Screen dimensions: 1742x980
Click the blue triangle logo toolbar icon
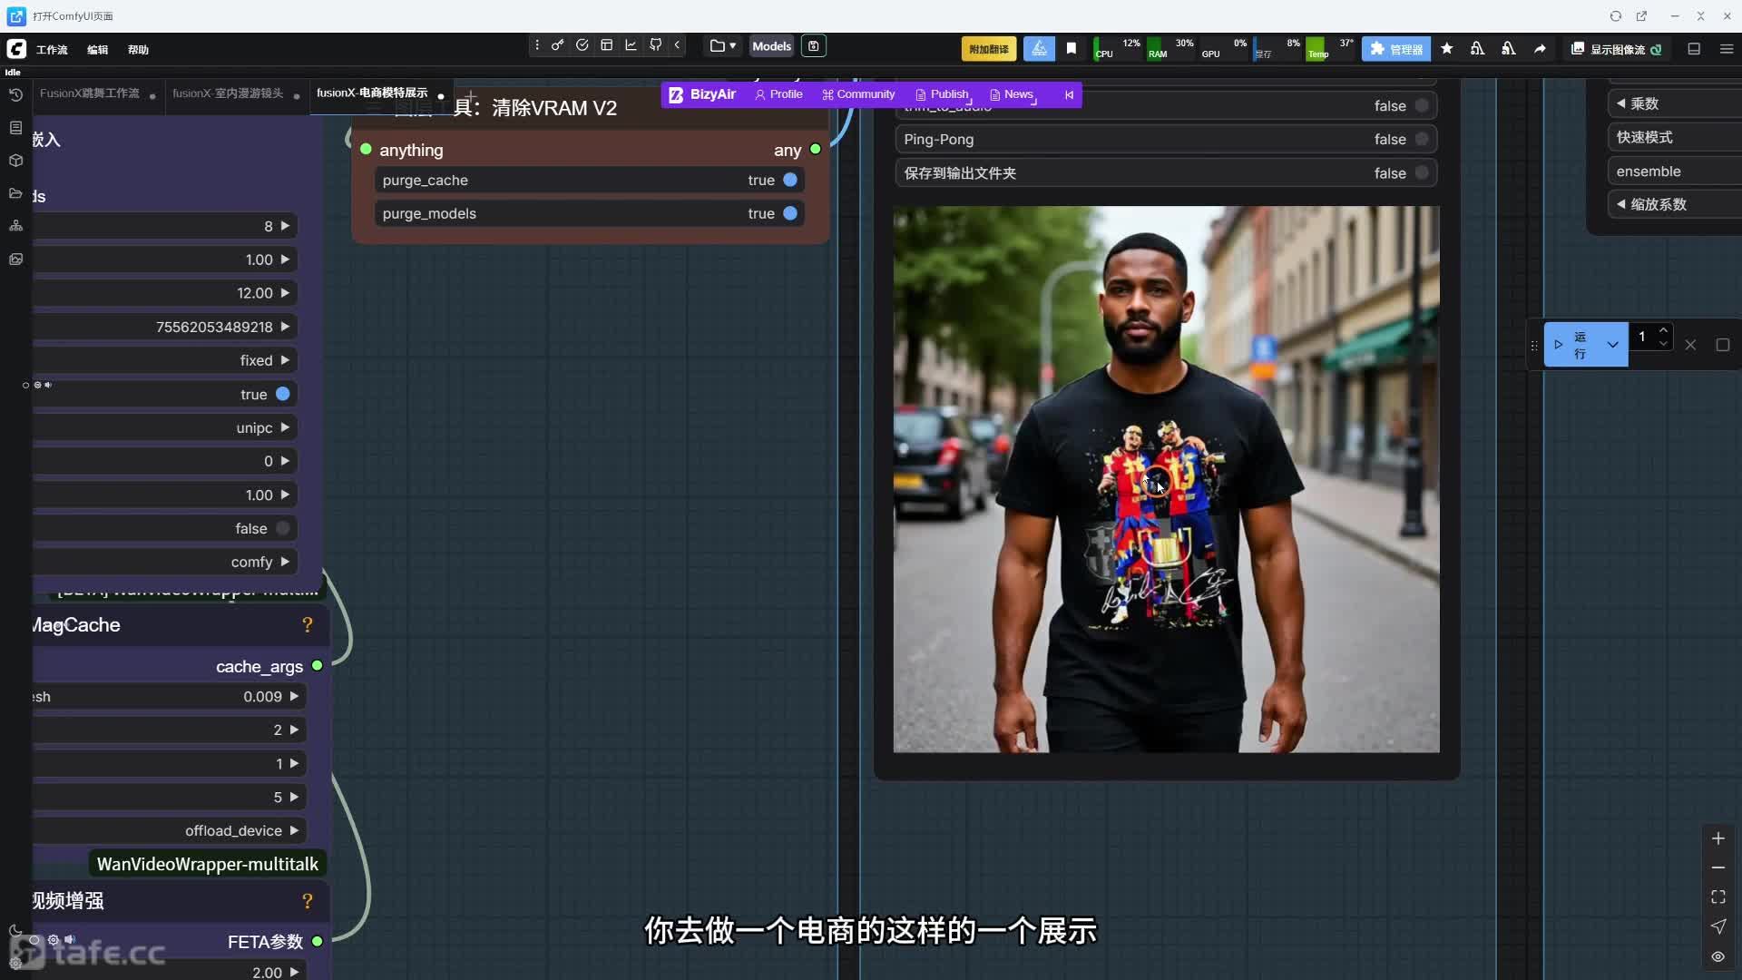[1039, 49]
